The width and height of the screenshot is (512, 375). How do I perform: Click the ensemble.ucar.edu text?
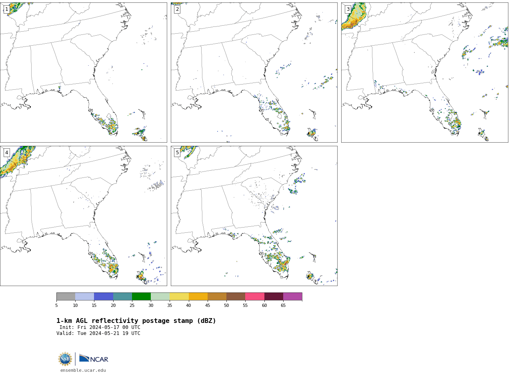(x=83, y=370)
